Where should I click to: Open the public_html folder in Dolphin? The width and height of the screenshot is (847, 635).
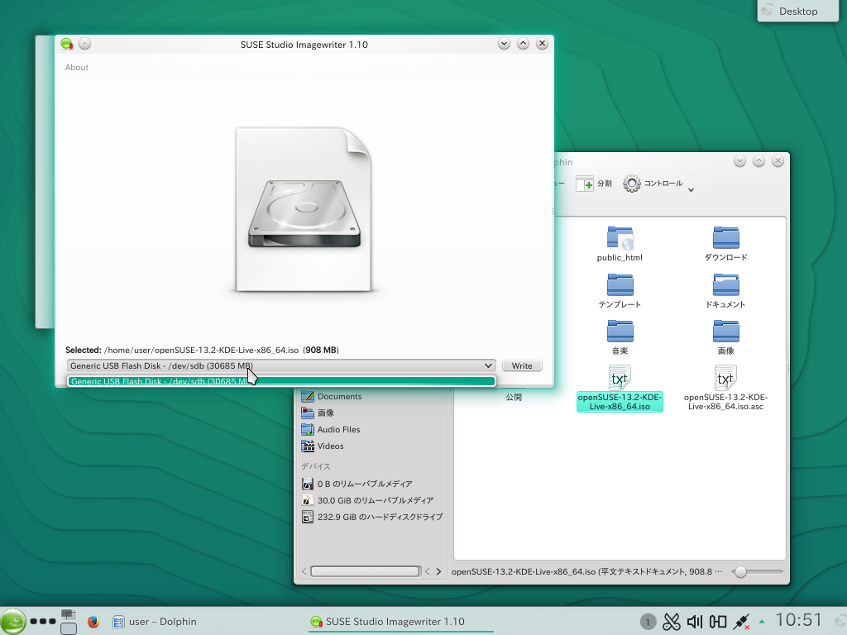(620, 244)
